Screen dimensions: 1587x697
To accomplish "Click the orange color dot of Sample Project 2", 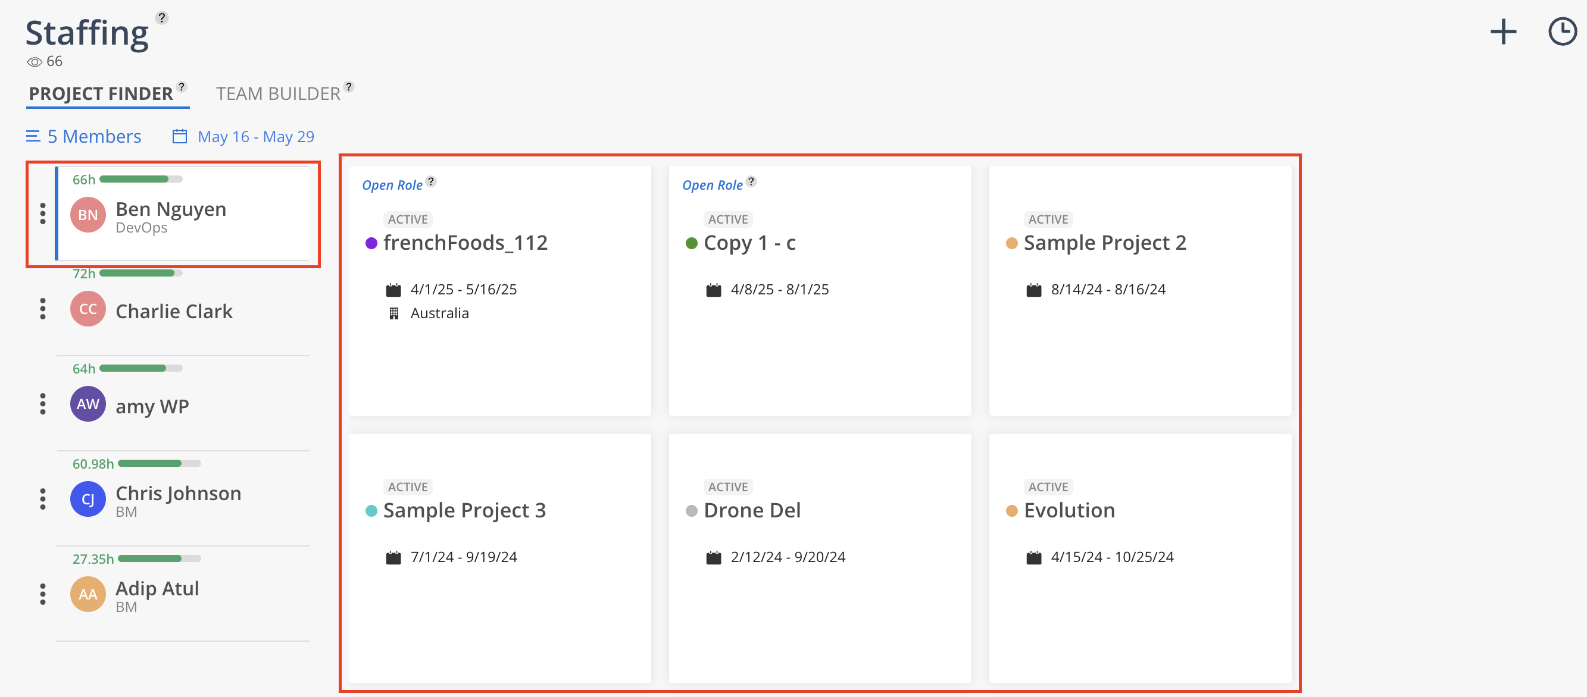I will [1011, 243].
